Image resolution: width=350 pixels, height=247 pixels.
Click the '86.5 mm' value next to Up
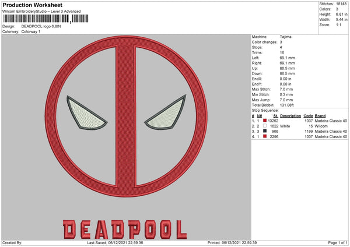tap(287, 68)
